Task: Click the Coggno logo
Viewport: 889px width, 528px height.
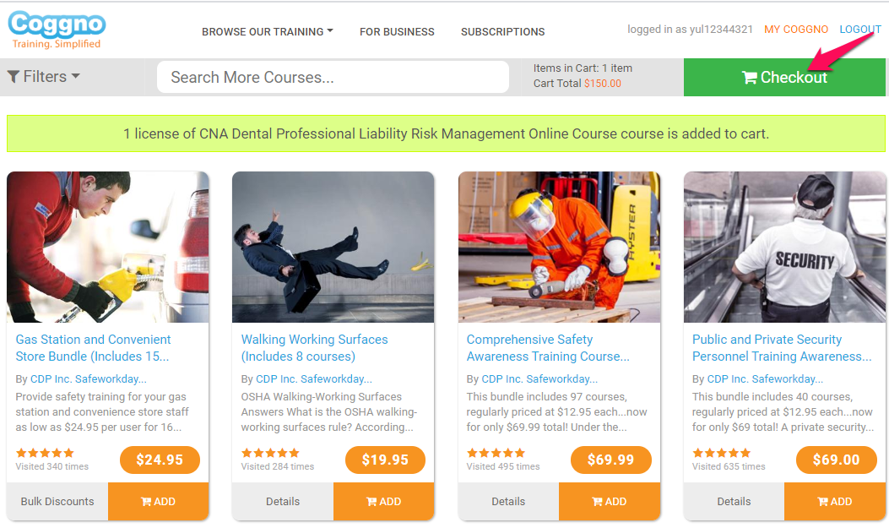Action: click(57, 30)
